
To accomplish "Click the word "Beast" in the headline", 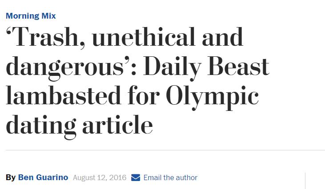I will pos(238,67).
